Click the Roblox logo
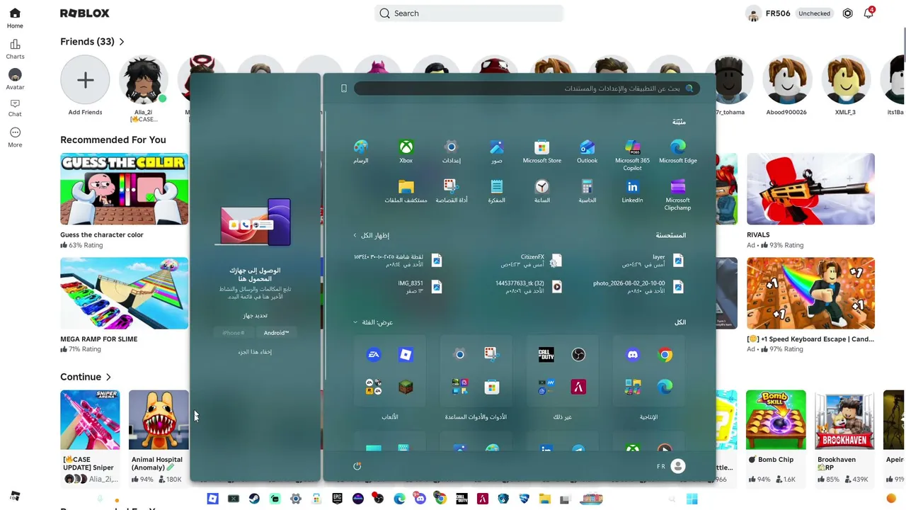 pyautogui.click(x=84, y=13)
